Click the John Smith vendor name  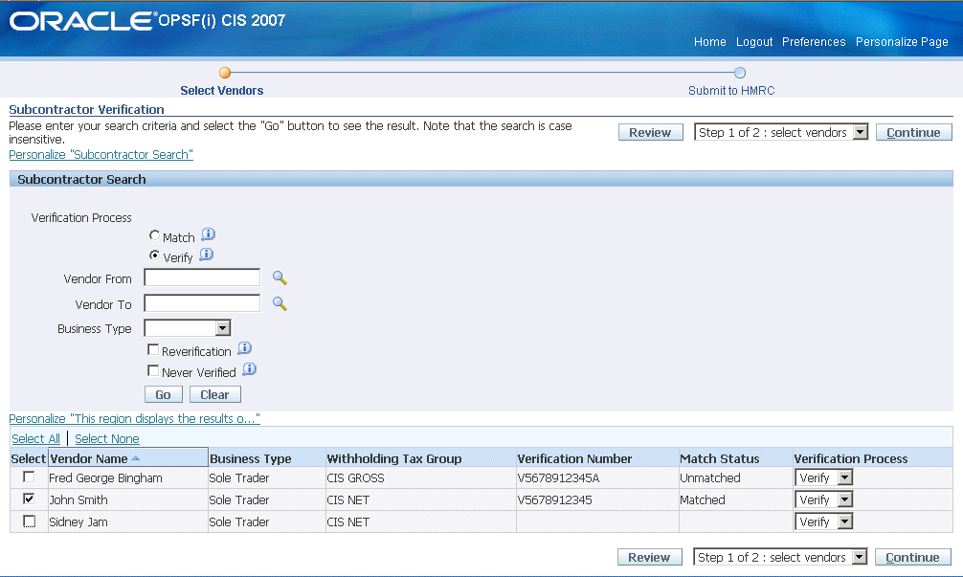click(x=78, y=499)
